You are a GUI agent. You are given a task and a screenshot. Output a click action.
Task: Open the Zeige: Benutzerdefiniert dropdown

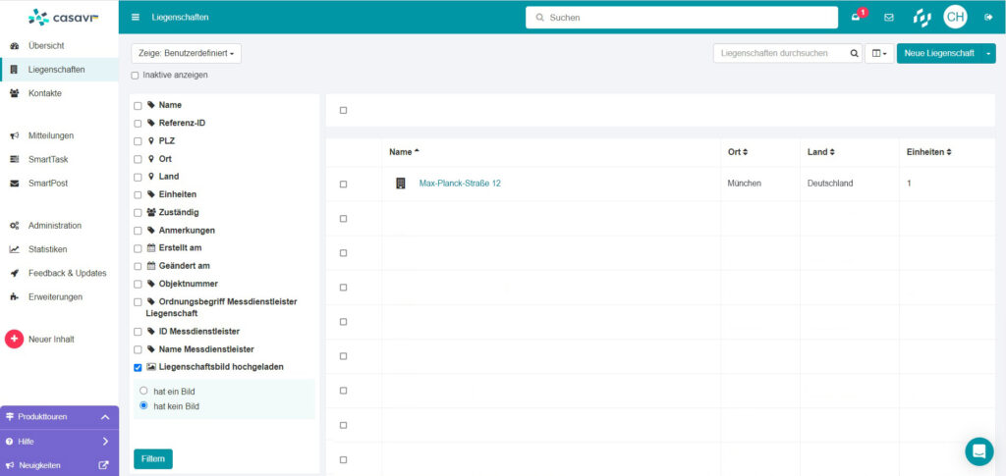tap(186, 54)
